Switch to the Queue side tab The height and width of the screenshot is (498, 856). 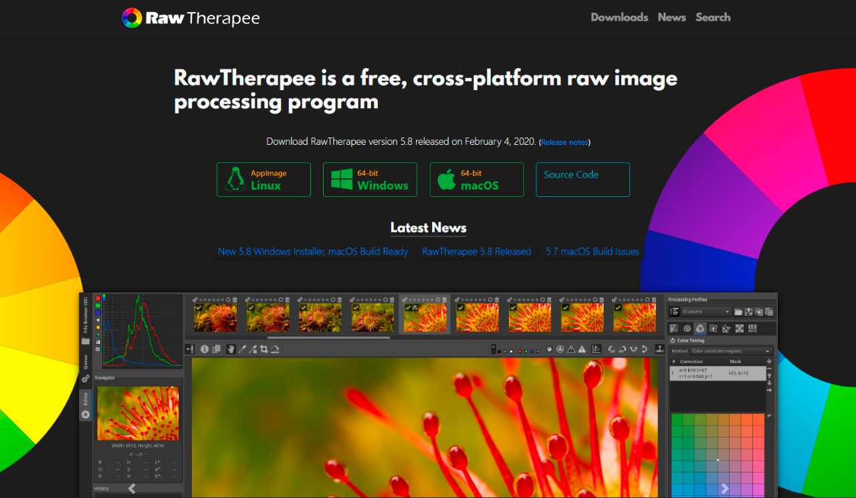pyautogui.click(x=86, y=362)
